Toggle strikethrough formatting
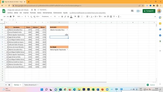This screenshot has height=92, width=163. [x=68, y=17]
